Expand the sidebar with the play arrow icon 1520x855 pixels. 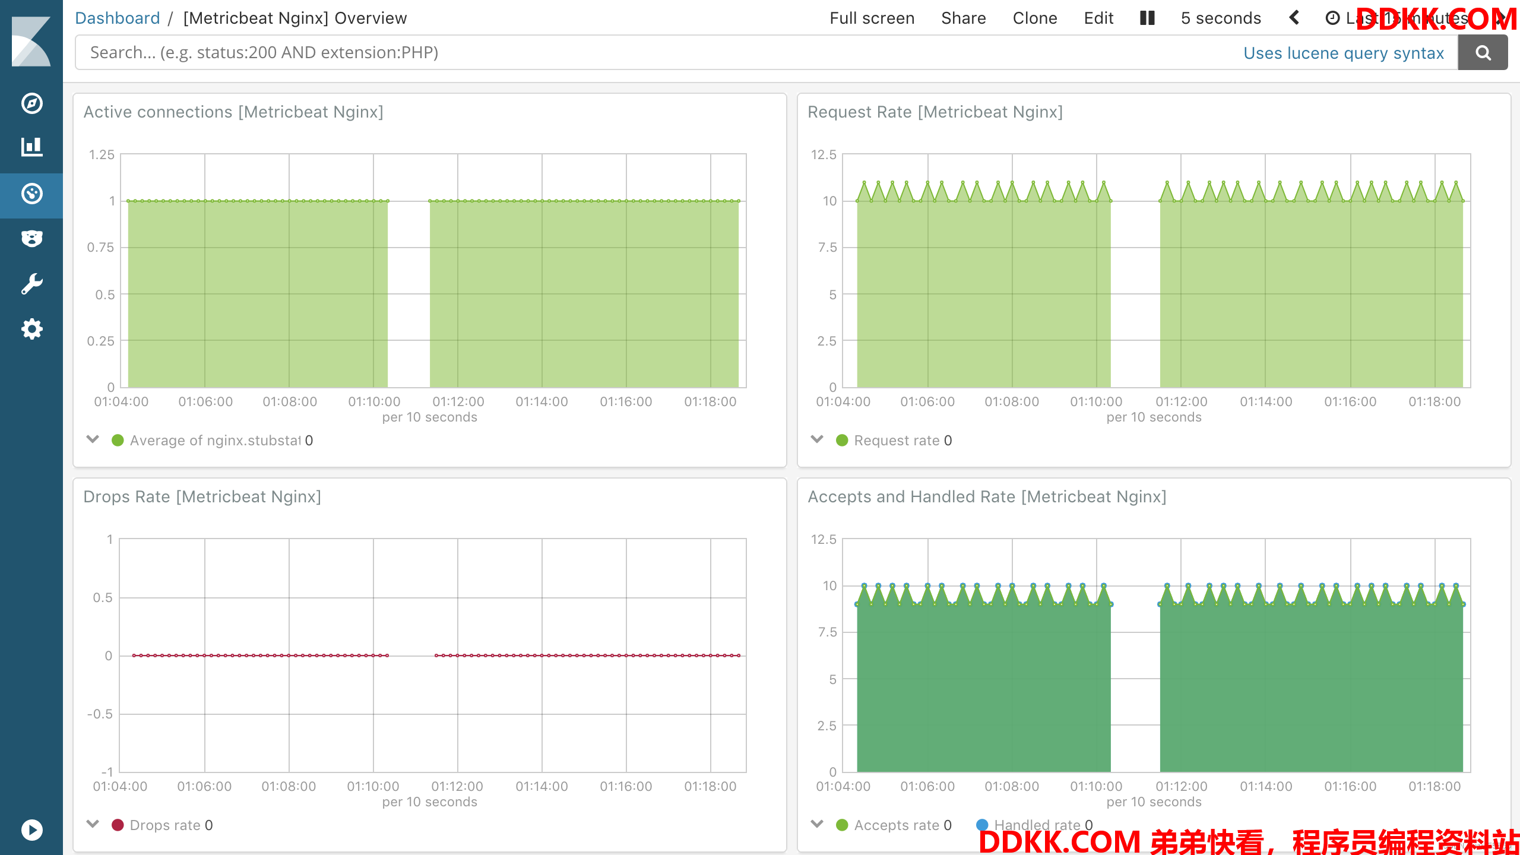click(31, 829)
